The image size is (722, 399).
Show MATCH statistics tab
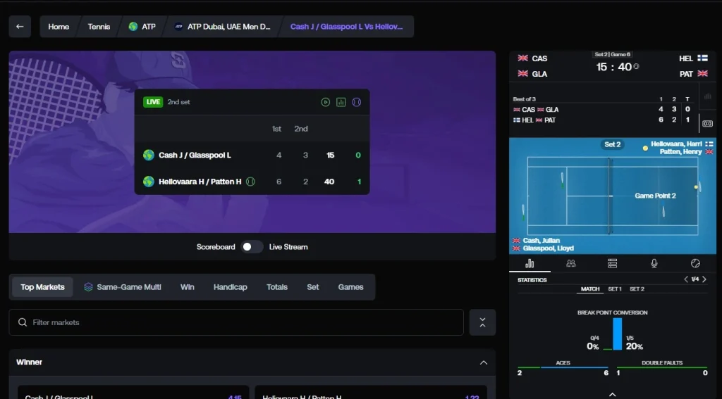590,289
